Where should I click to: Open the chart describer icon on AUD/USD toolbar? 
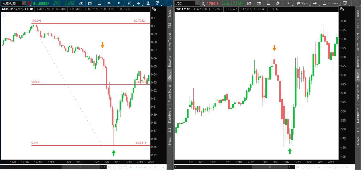pos(90,3)
